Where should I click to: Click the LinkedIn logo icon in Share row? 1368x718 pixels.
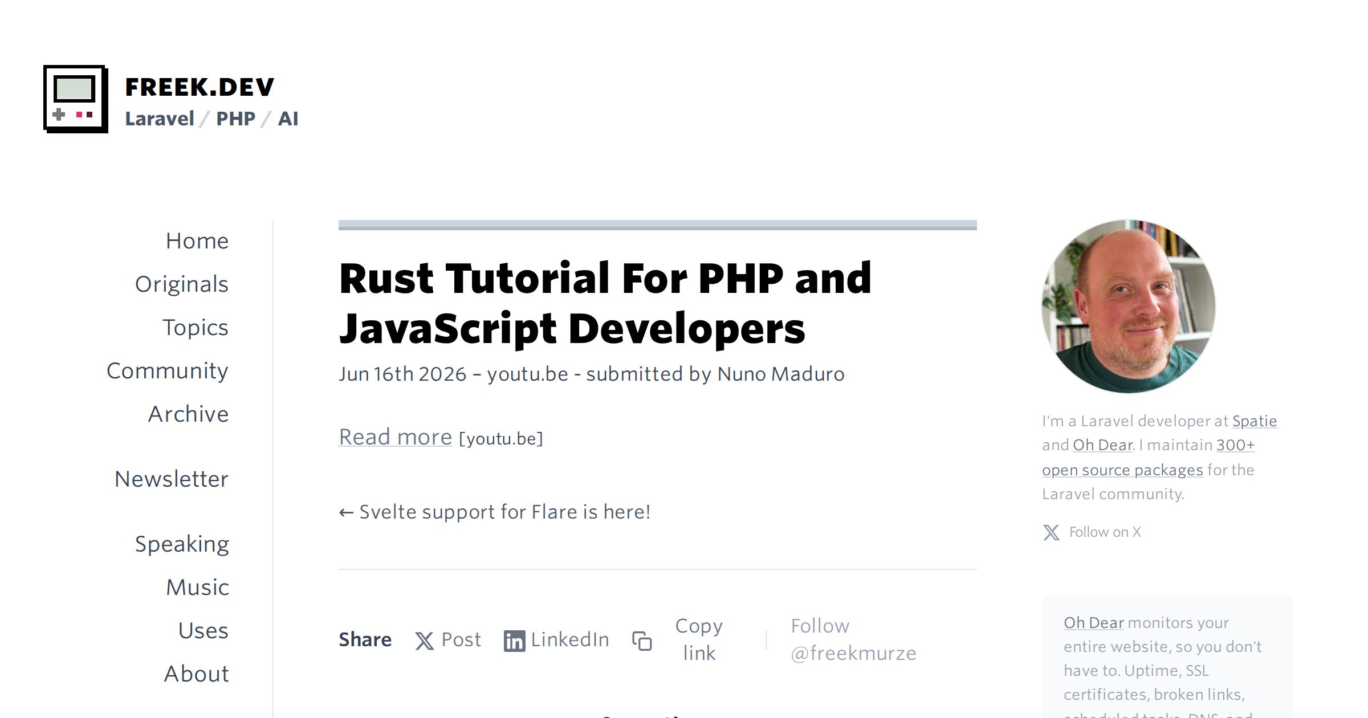[x=514, y=641]
